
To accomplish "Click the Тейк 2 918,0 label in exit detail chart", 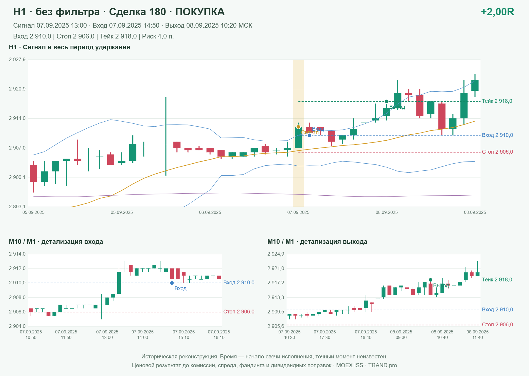I will coord(497,280).
